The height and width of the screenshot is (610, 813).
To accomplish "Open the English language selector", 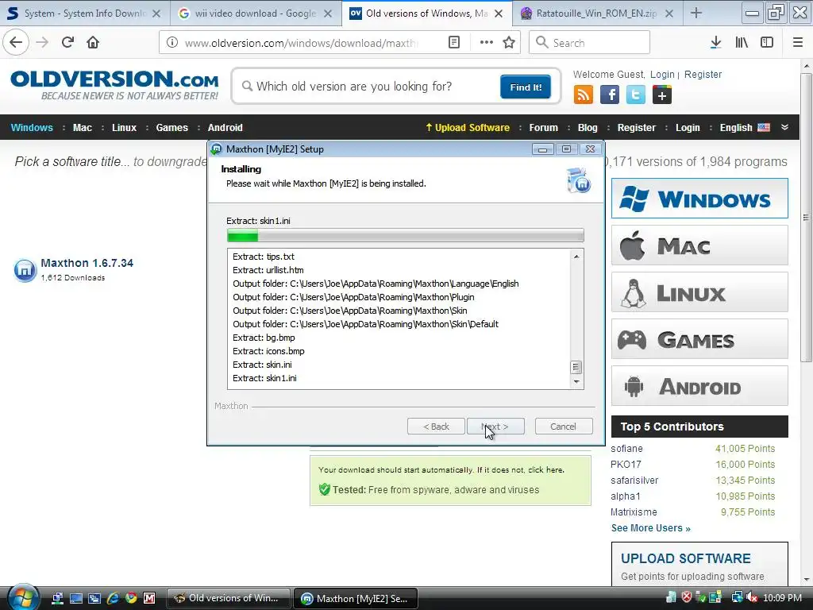I will [x=745, y=128].
